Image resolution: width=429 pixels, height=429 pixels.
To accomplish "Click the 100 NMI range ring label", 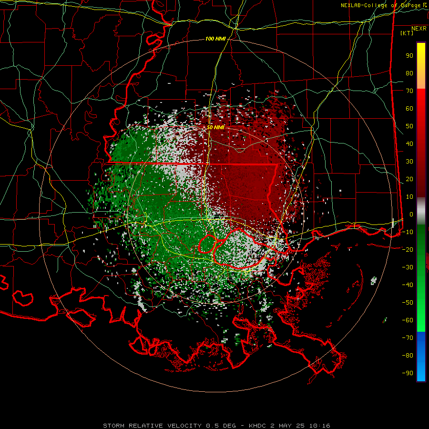I will click(215, 39).
